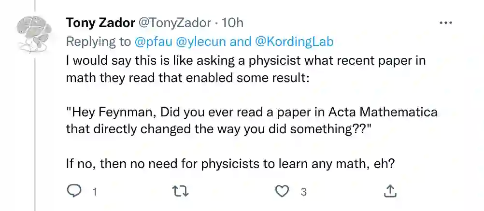
Task: Open the three-dot more options menu
Action: [x=445, y=23]
